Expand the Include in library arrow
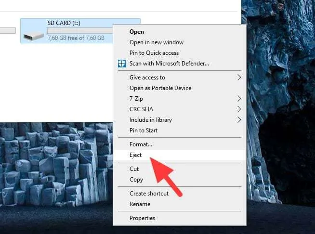 click(239, 120)
